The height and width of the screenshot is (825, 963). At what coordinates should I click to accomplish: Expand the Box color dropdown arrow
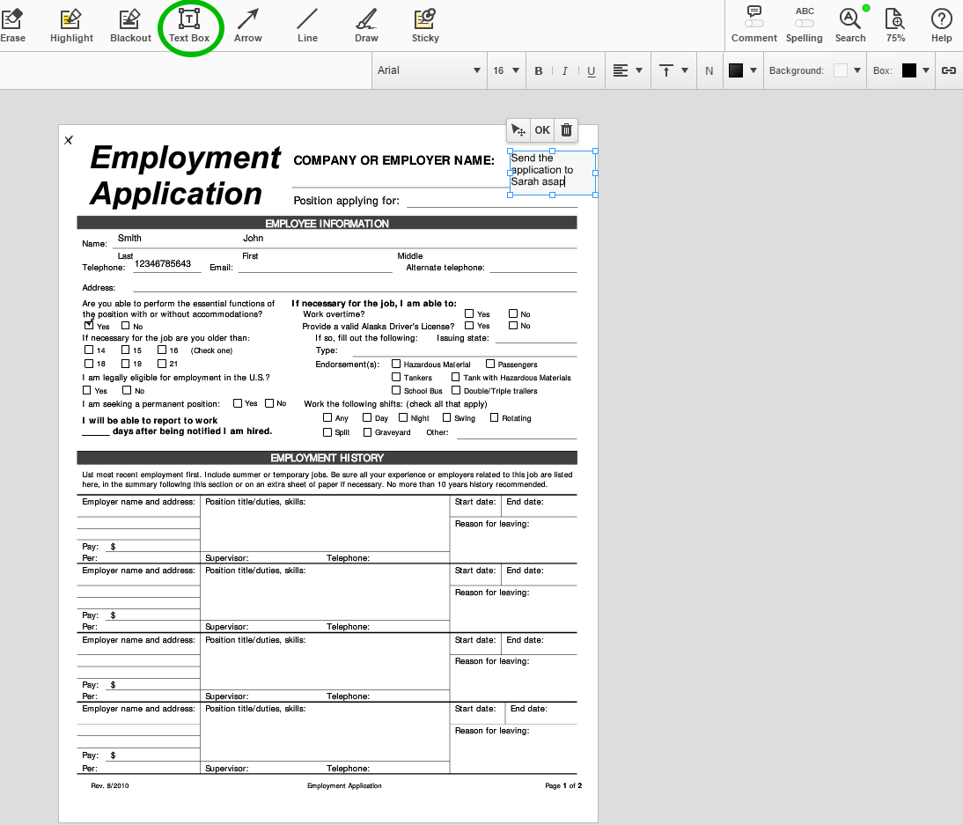[x=926, y=70]
